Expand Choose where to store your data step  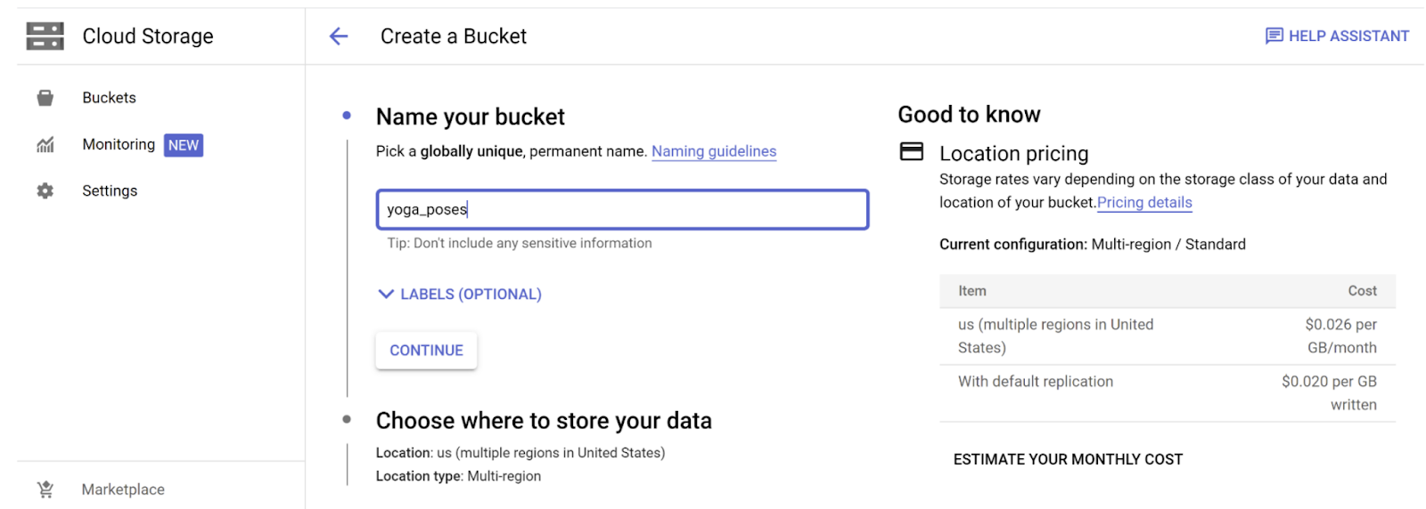[544, 421]
